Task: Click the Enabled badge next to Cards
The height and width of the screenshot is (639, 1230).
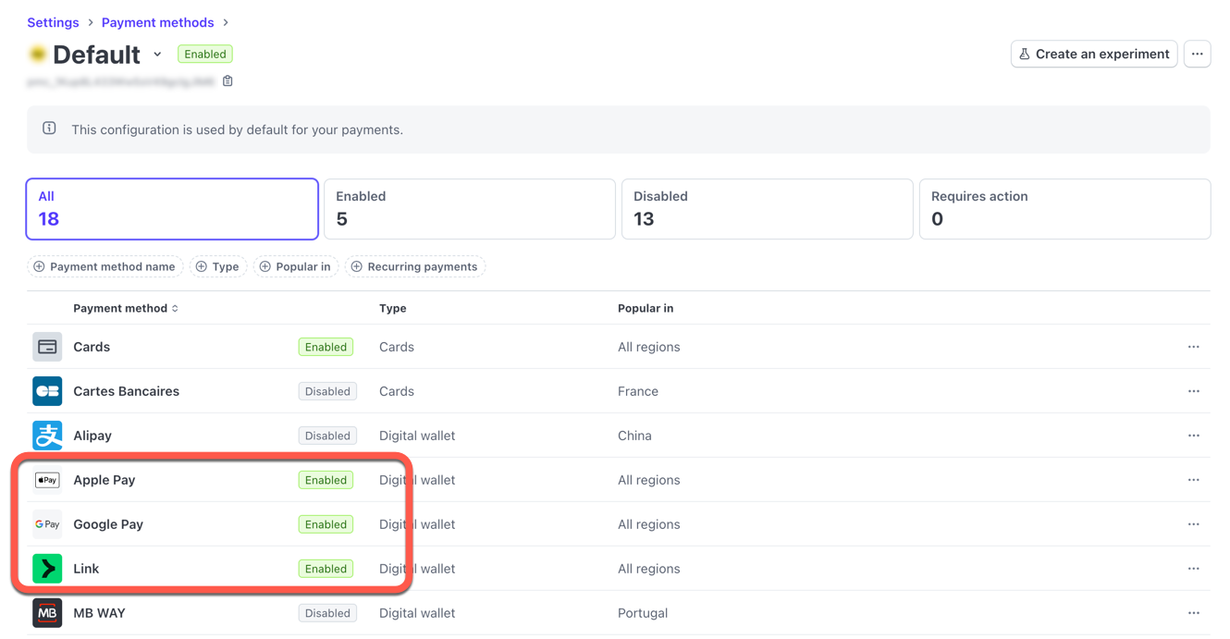Action: point(326,346)
